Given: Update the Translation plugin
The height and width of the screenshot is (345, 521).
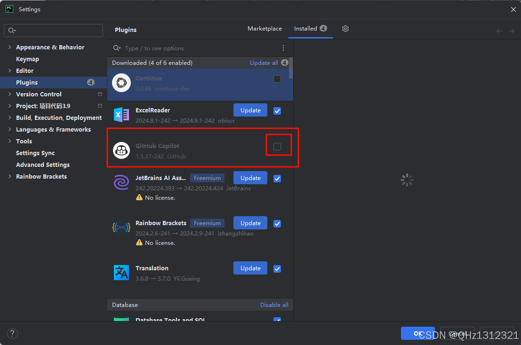Looking at the screenshot, I should (x=250, y=268).
